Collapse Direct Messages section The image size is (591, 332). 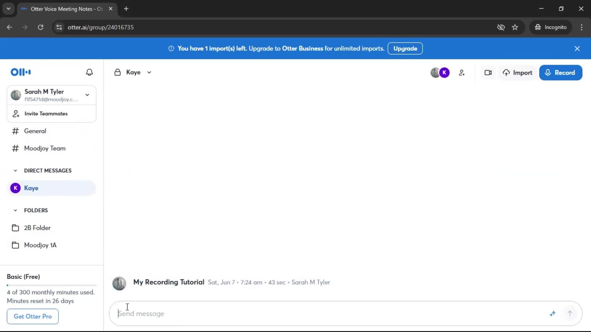(x=15, y=171)
